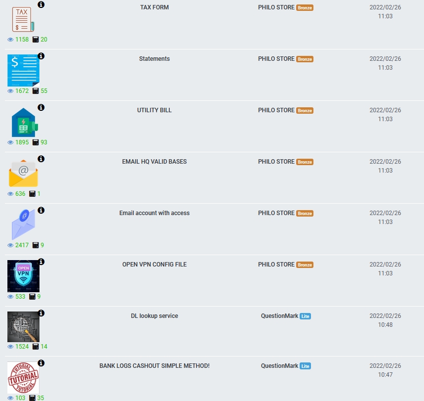
Task: Click the eye views icon showing 1158
Action: [x=10, y=40]
